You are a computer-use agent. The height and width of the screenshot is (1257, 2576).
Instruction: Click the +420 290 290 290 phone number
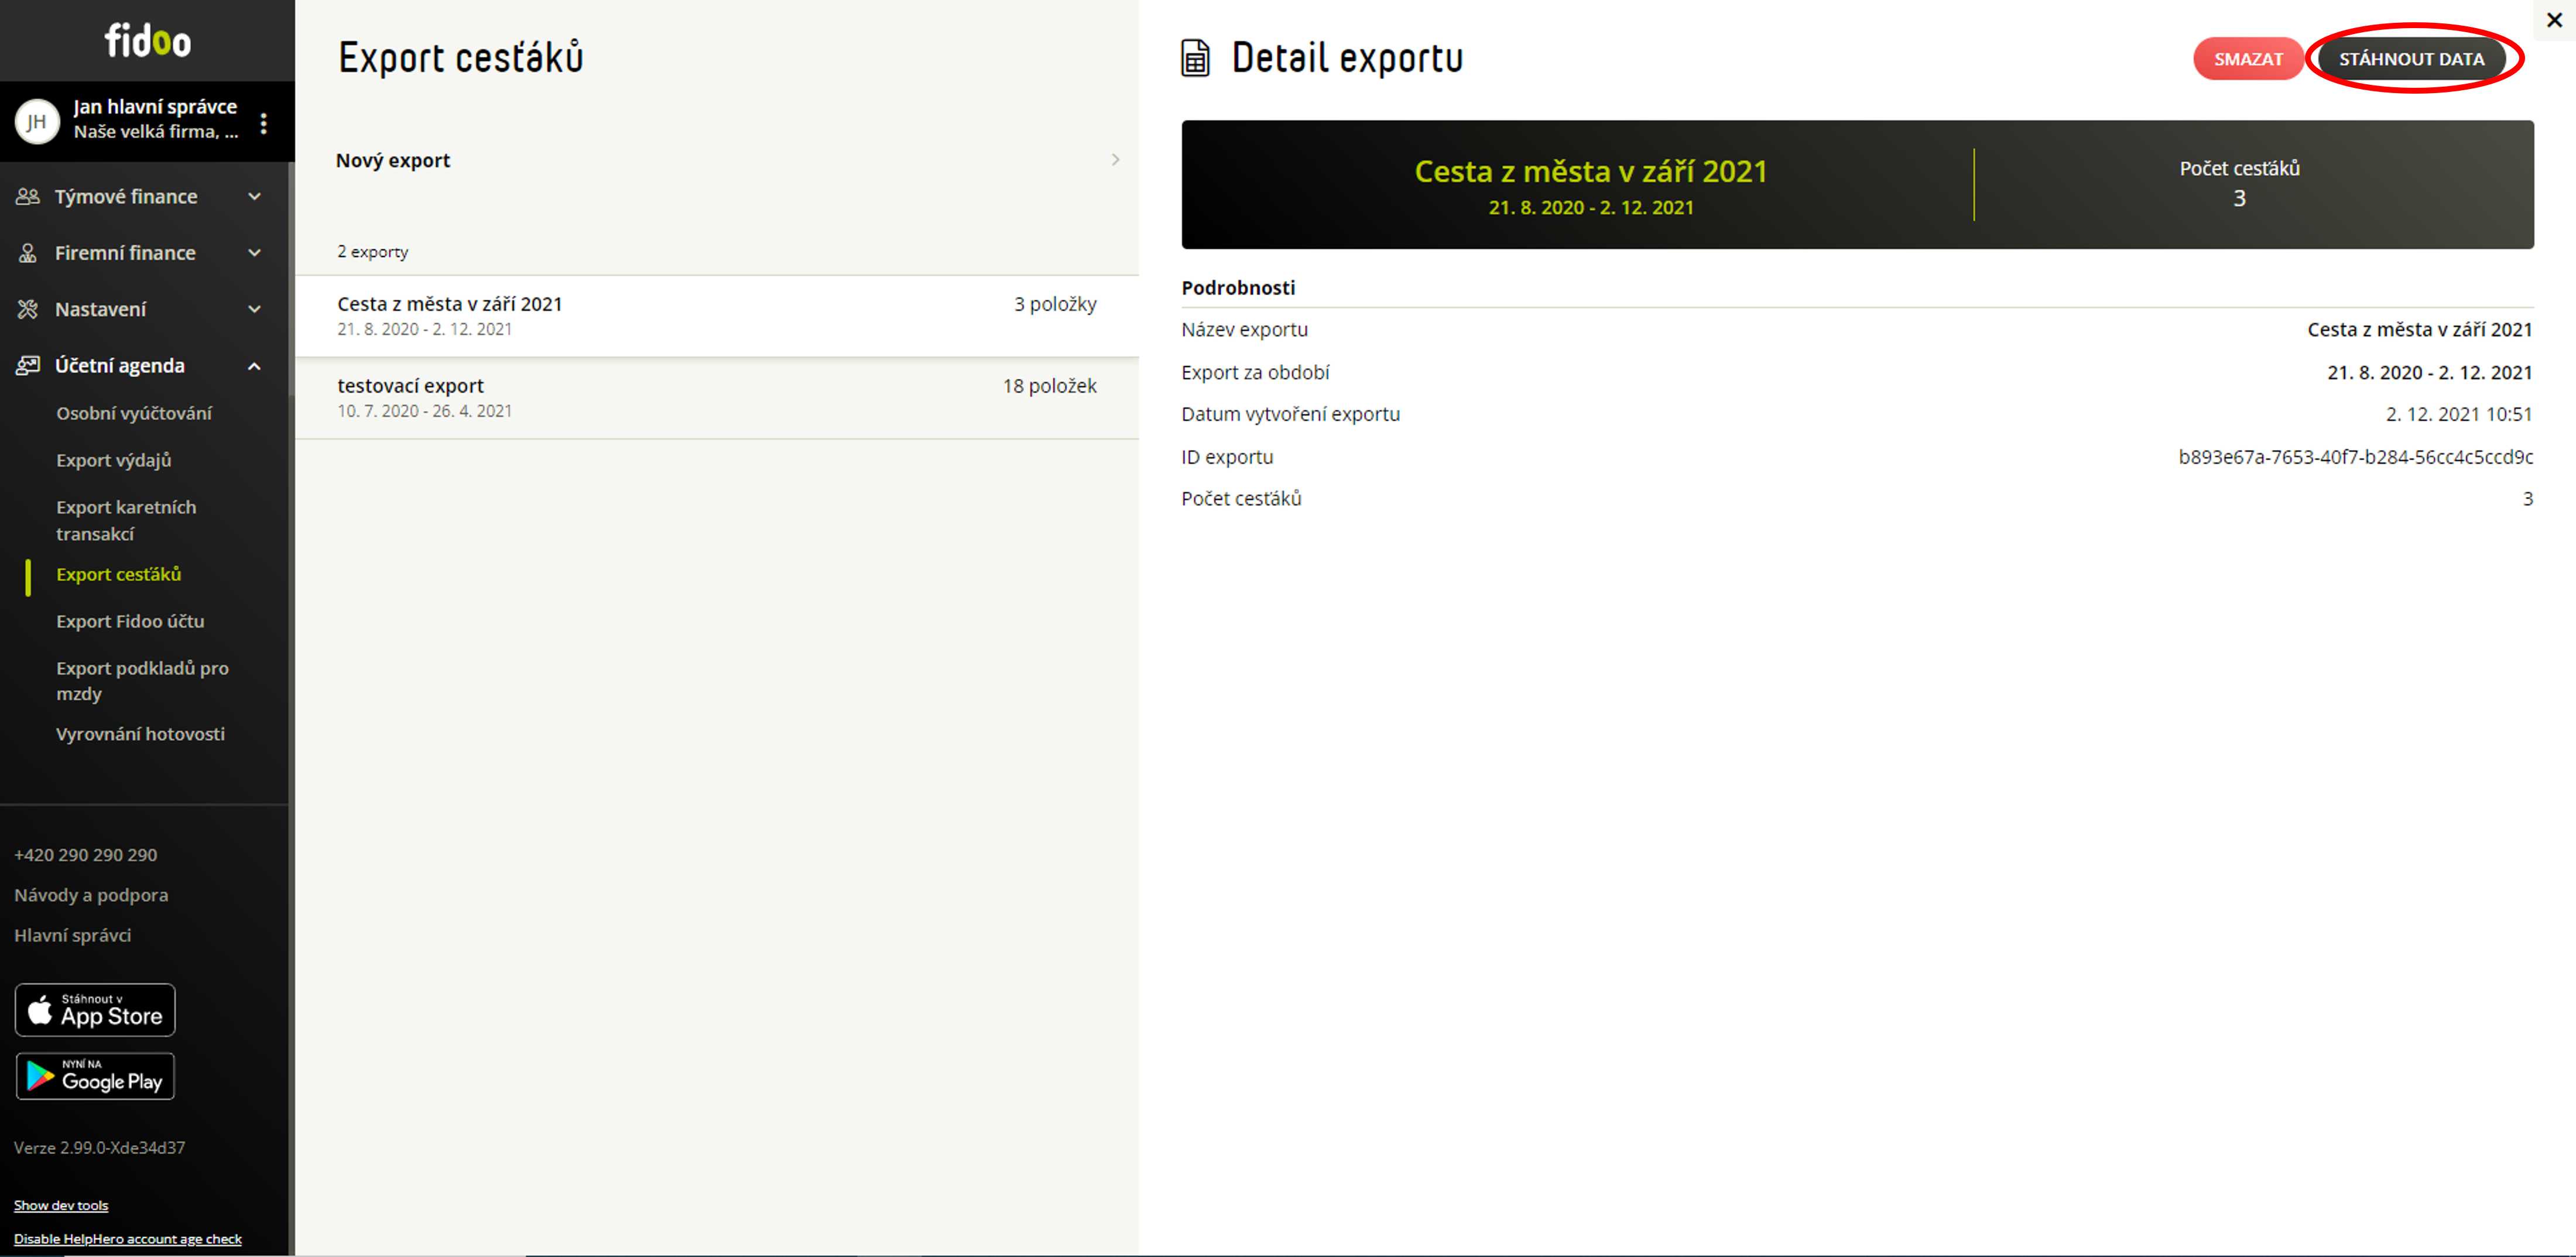[x=85, y=855]
